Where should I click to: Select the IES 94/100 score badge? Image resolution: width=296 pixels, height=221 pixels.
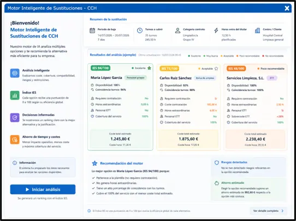[100, 68]
